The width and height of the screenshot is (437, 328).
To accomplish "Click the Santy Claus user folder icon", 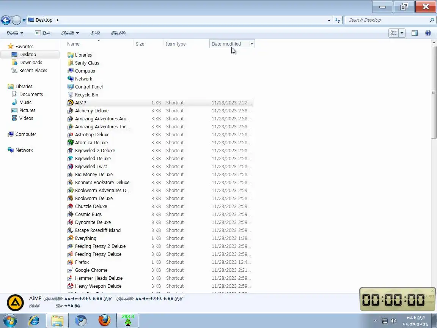I will tap(71, 63).
